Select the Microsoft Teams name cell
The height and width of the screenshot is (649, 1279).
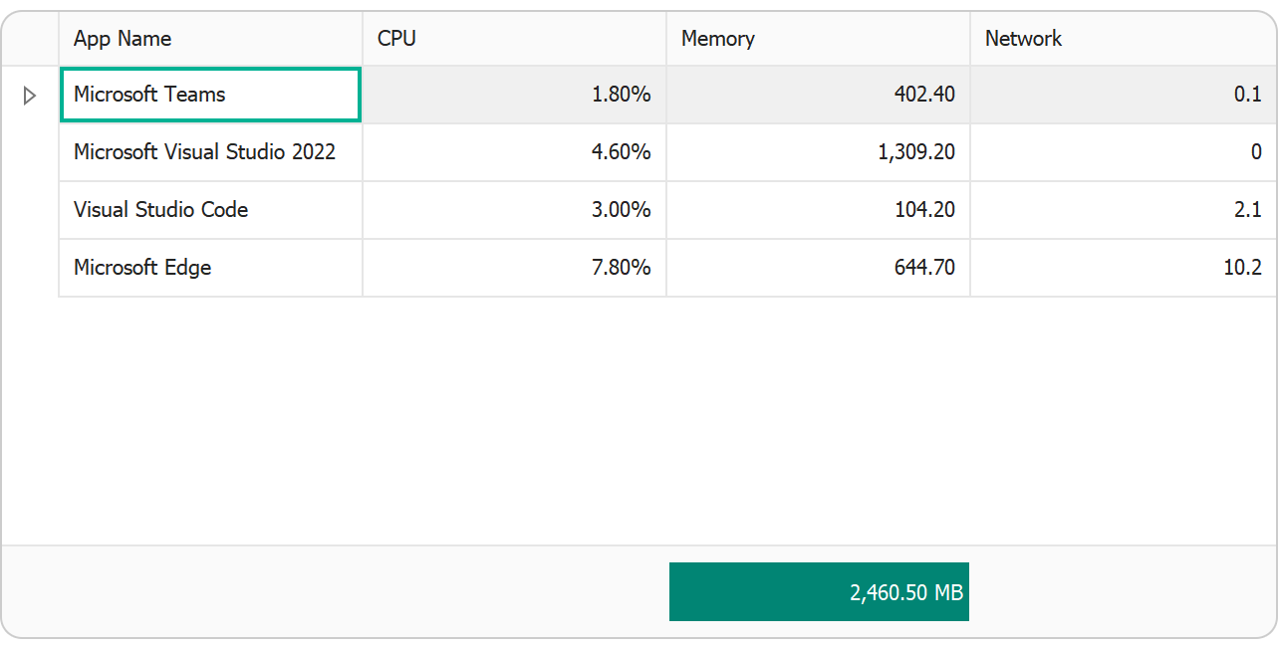210,95
